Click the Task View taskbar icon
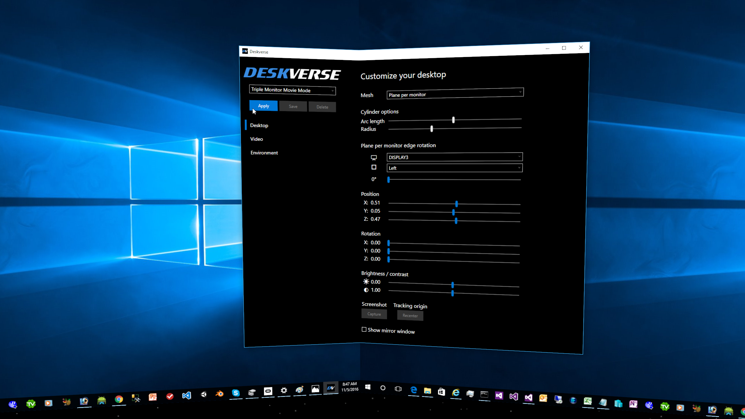Viewport: 745px width, 419px height. coord(398,389)
